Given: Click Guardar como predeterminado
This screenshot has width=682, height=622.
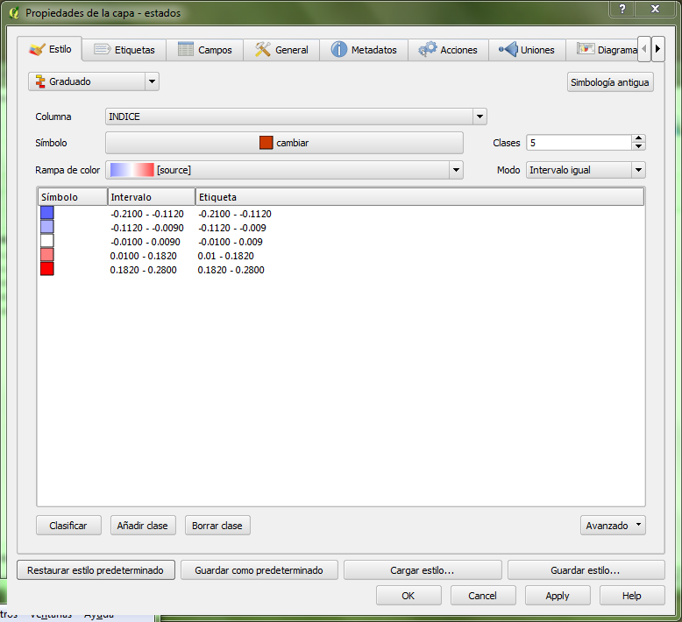Looking at the screenshot, I should pos(259,570).
